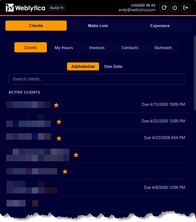Click the andy@weblytica.com email text

coord(137,10)
